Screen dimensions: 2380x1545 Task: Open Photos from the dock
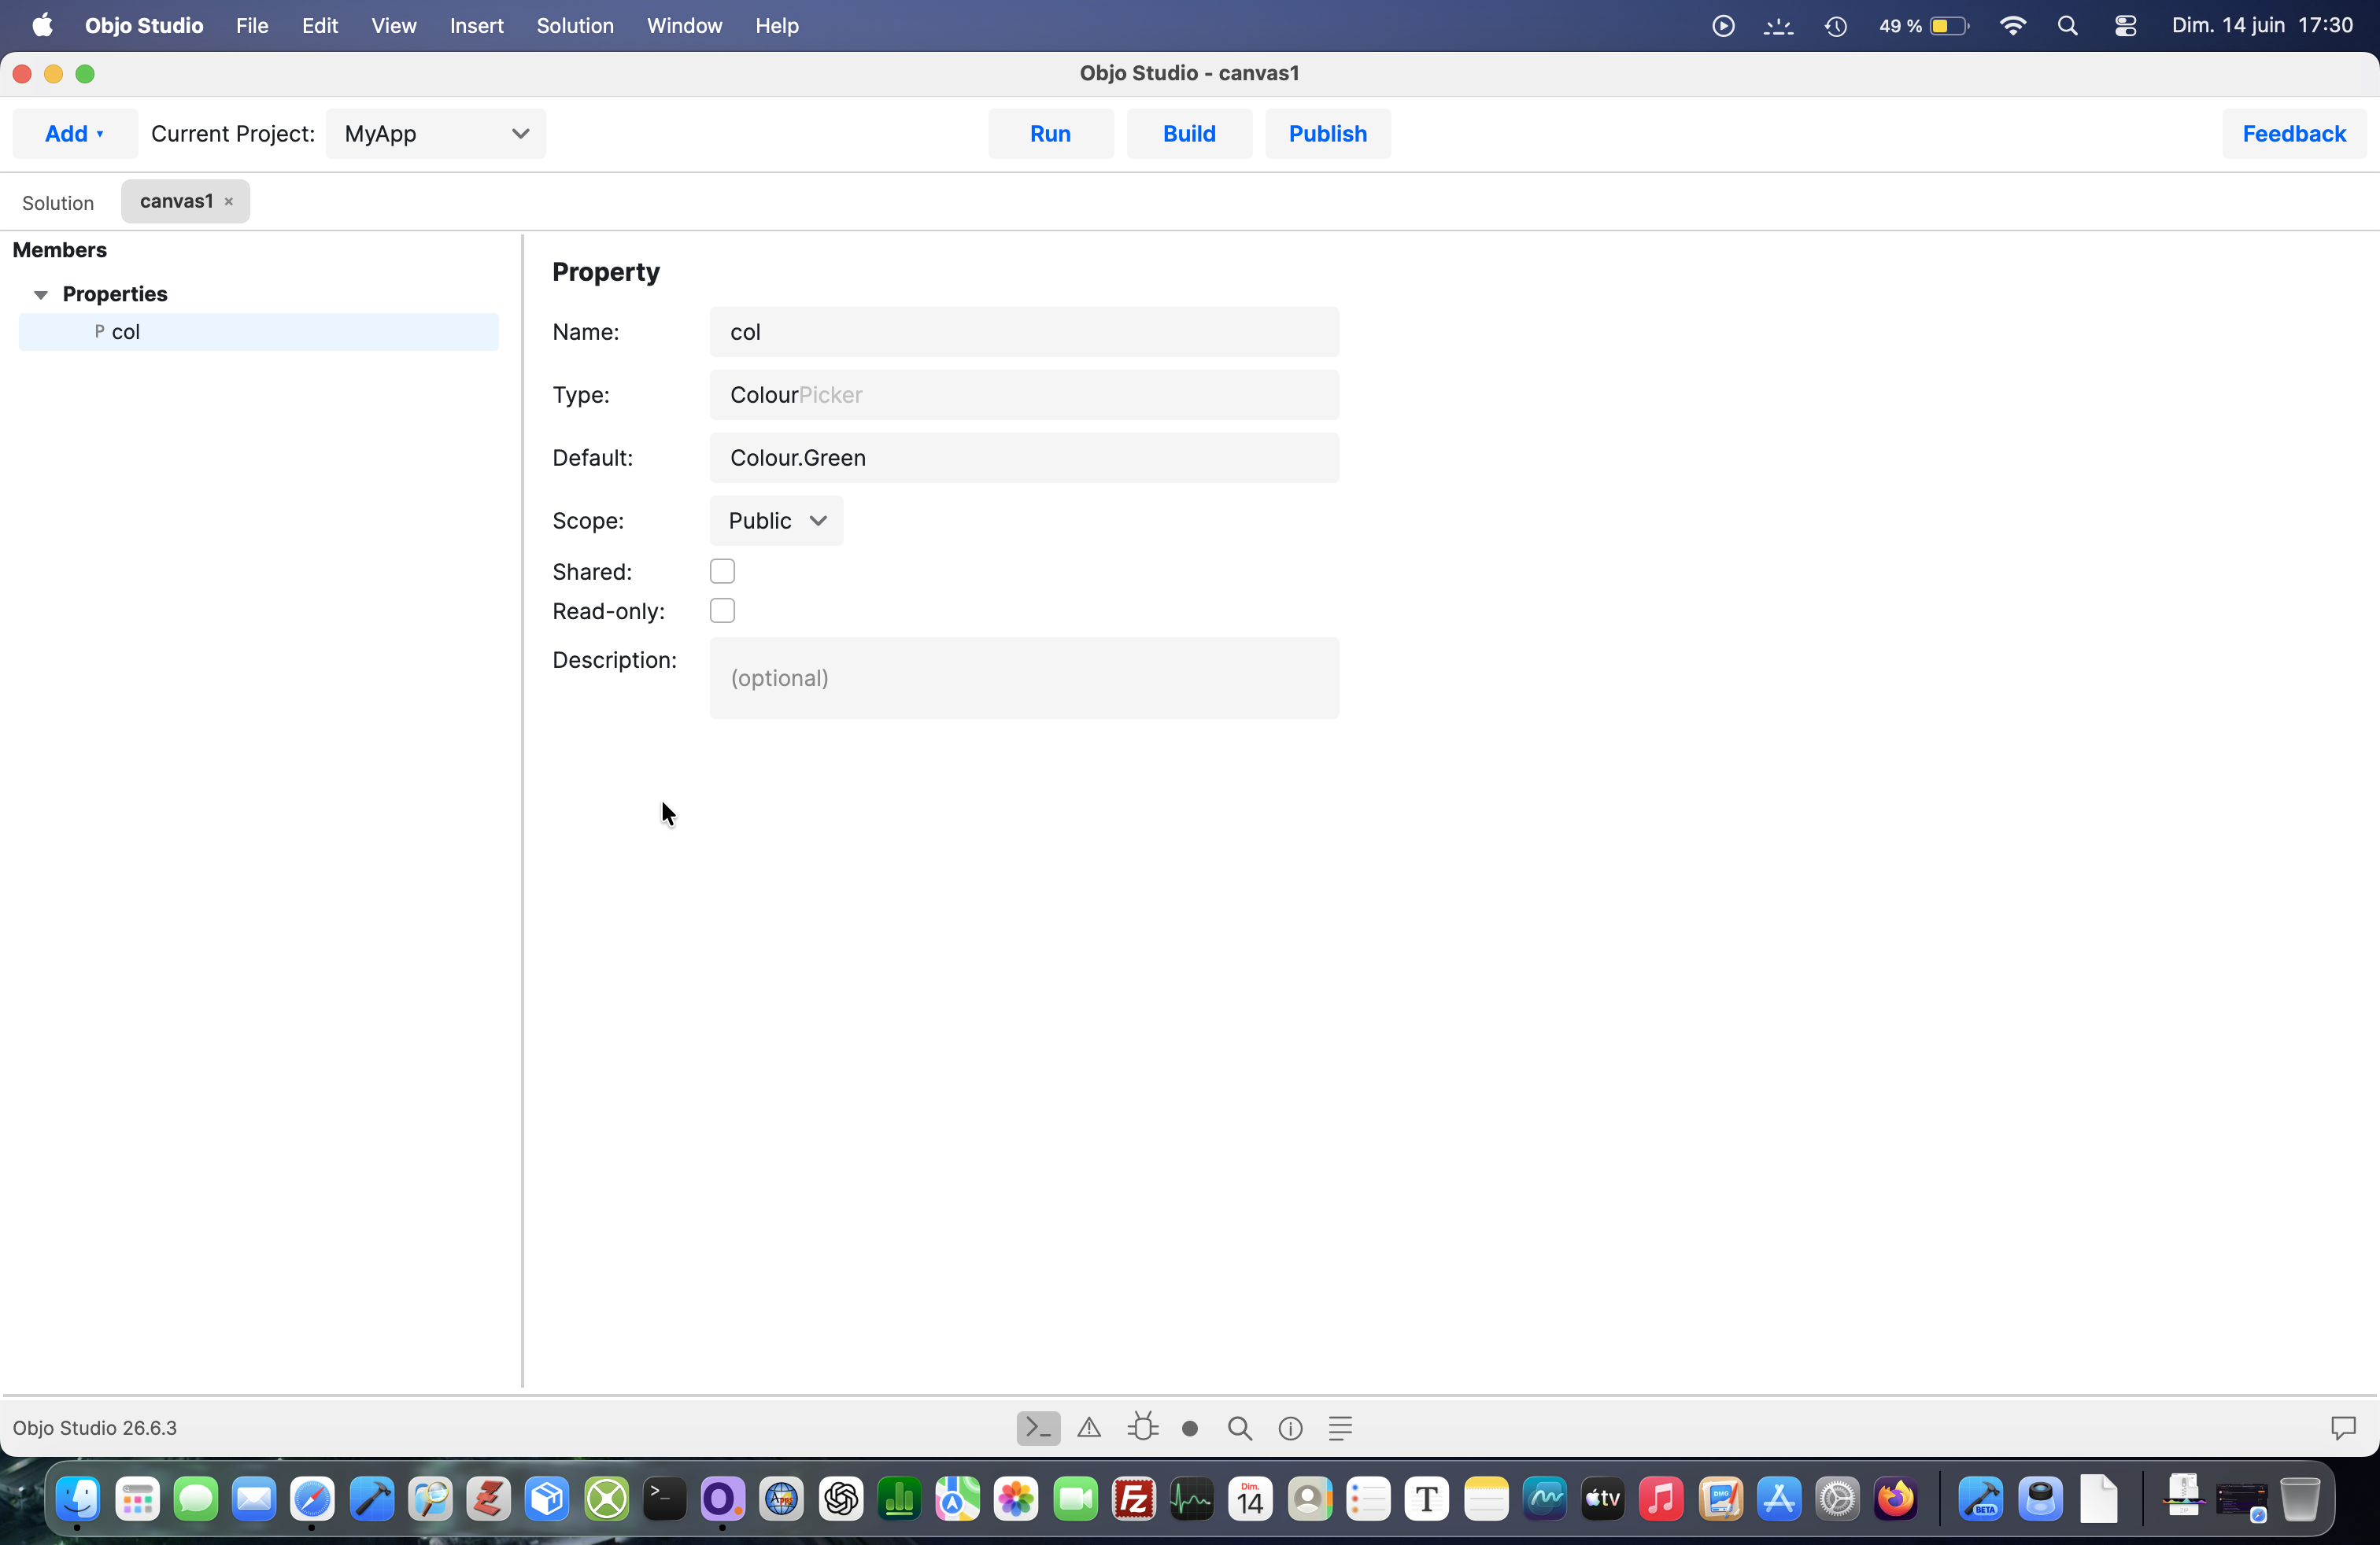coord(1016,1499)
